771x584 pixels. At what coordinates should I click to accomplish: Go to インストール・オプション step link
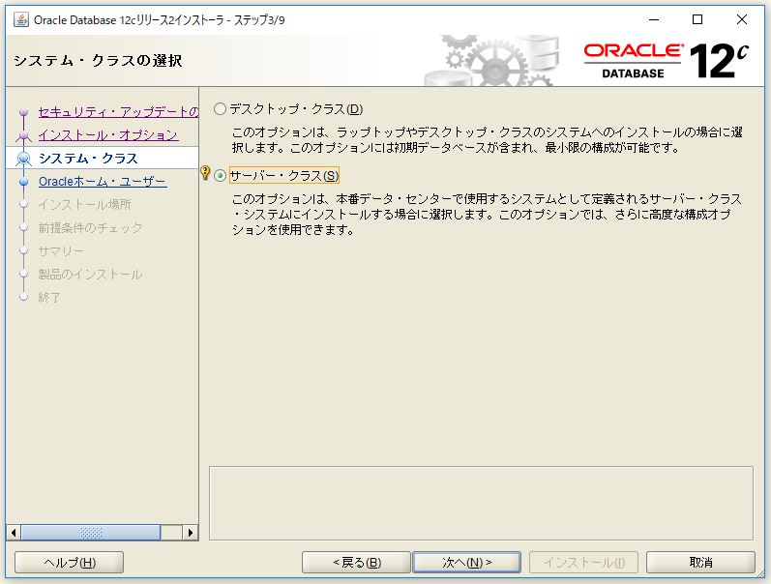108,135
